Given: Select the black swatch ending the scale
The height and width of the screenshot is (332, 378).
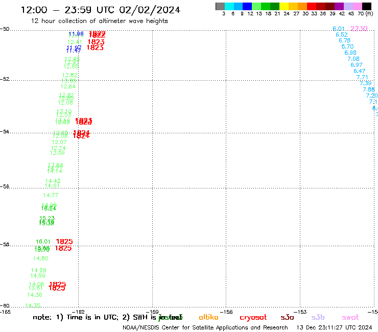Looking at the screenshot, I should [367, 6].
